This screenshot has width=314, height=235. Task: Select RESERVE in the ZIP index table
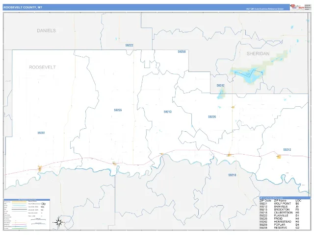[281, 228]
